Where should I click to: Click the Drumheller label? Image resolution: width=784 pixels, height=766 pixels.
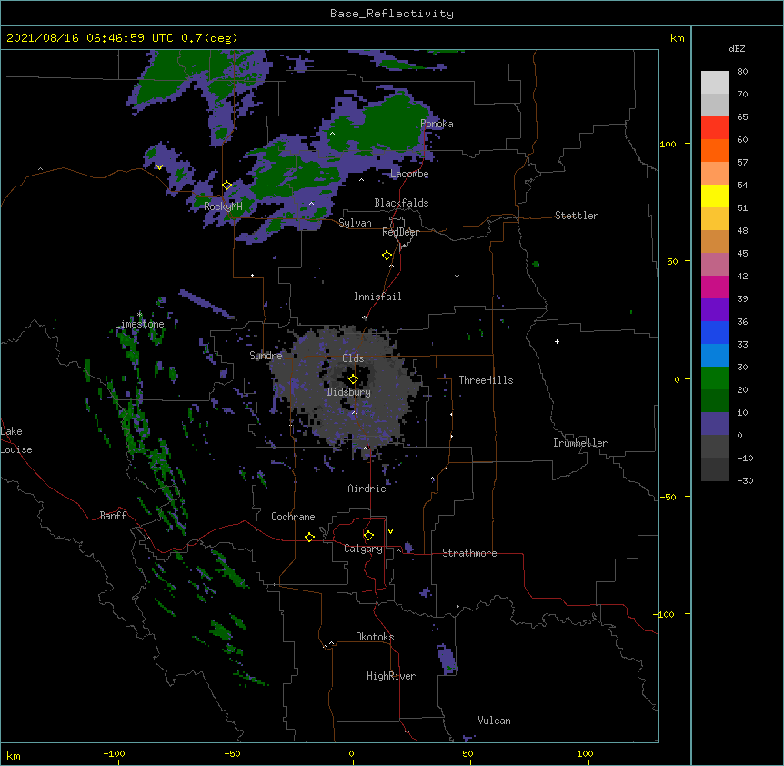(580, 443)
